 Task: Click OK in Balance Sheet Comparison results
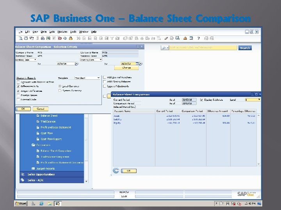pyautogui.click(x=129, y=171)
